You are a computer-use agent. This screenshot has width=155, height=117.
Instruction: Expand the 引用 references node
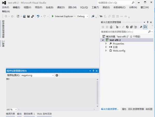click(106, 47)
